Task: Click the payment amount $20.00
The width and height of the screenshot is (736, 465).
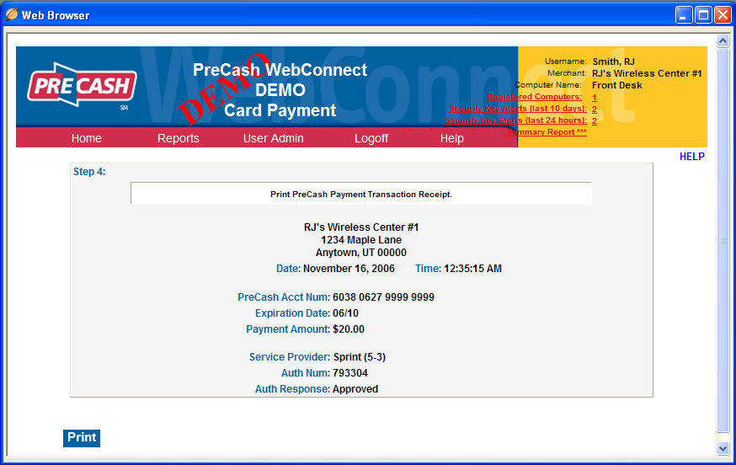Action: click(349, 329)
